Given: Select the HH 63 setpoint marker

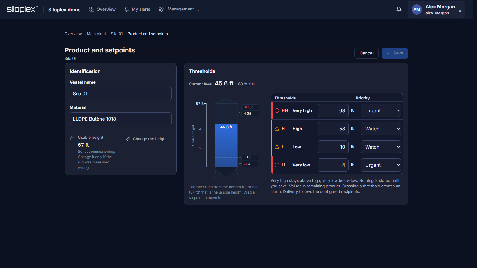Looking at the screenshot, I should (250, 107).
